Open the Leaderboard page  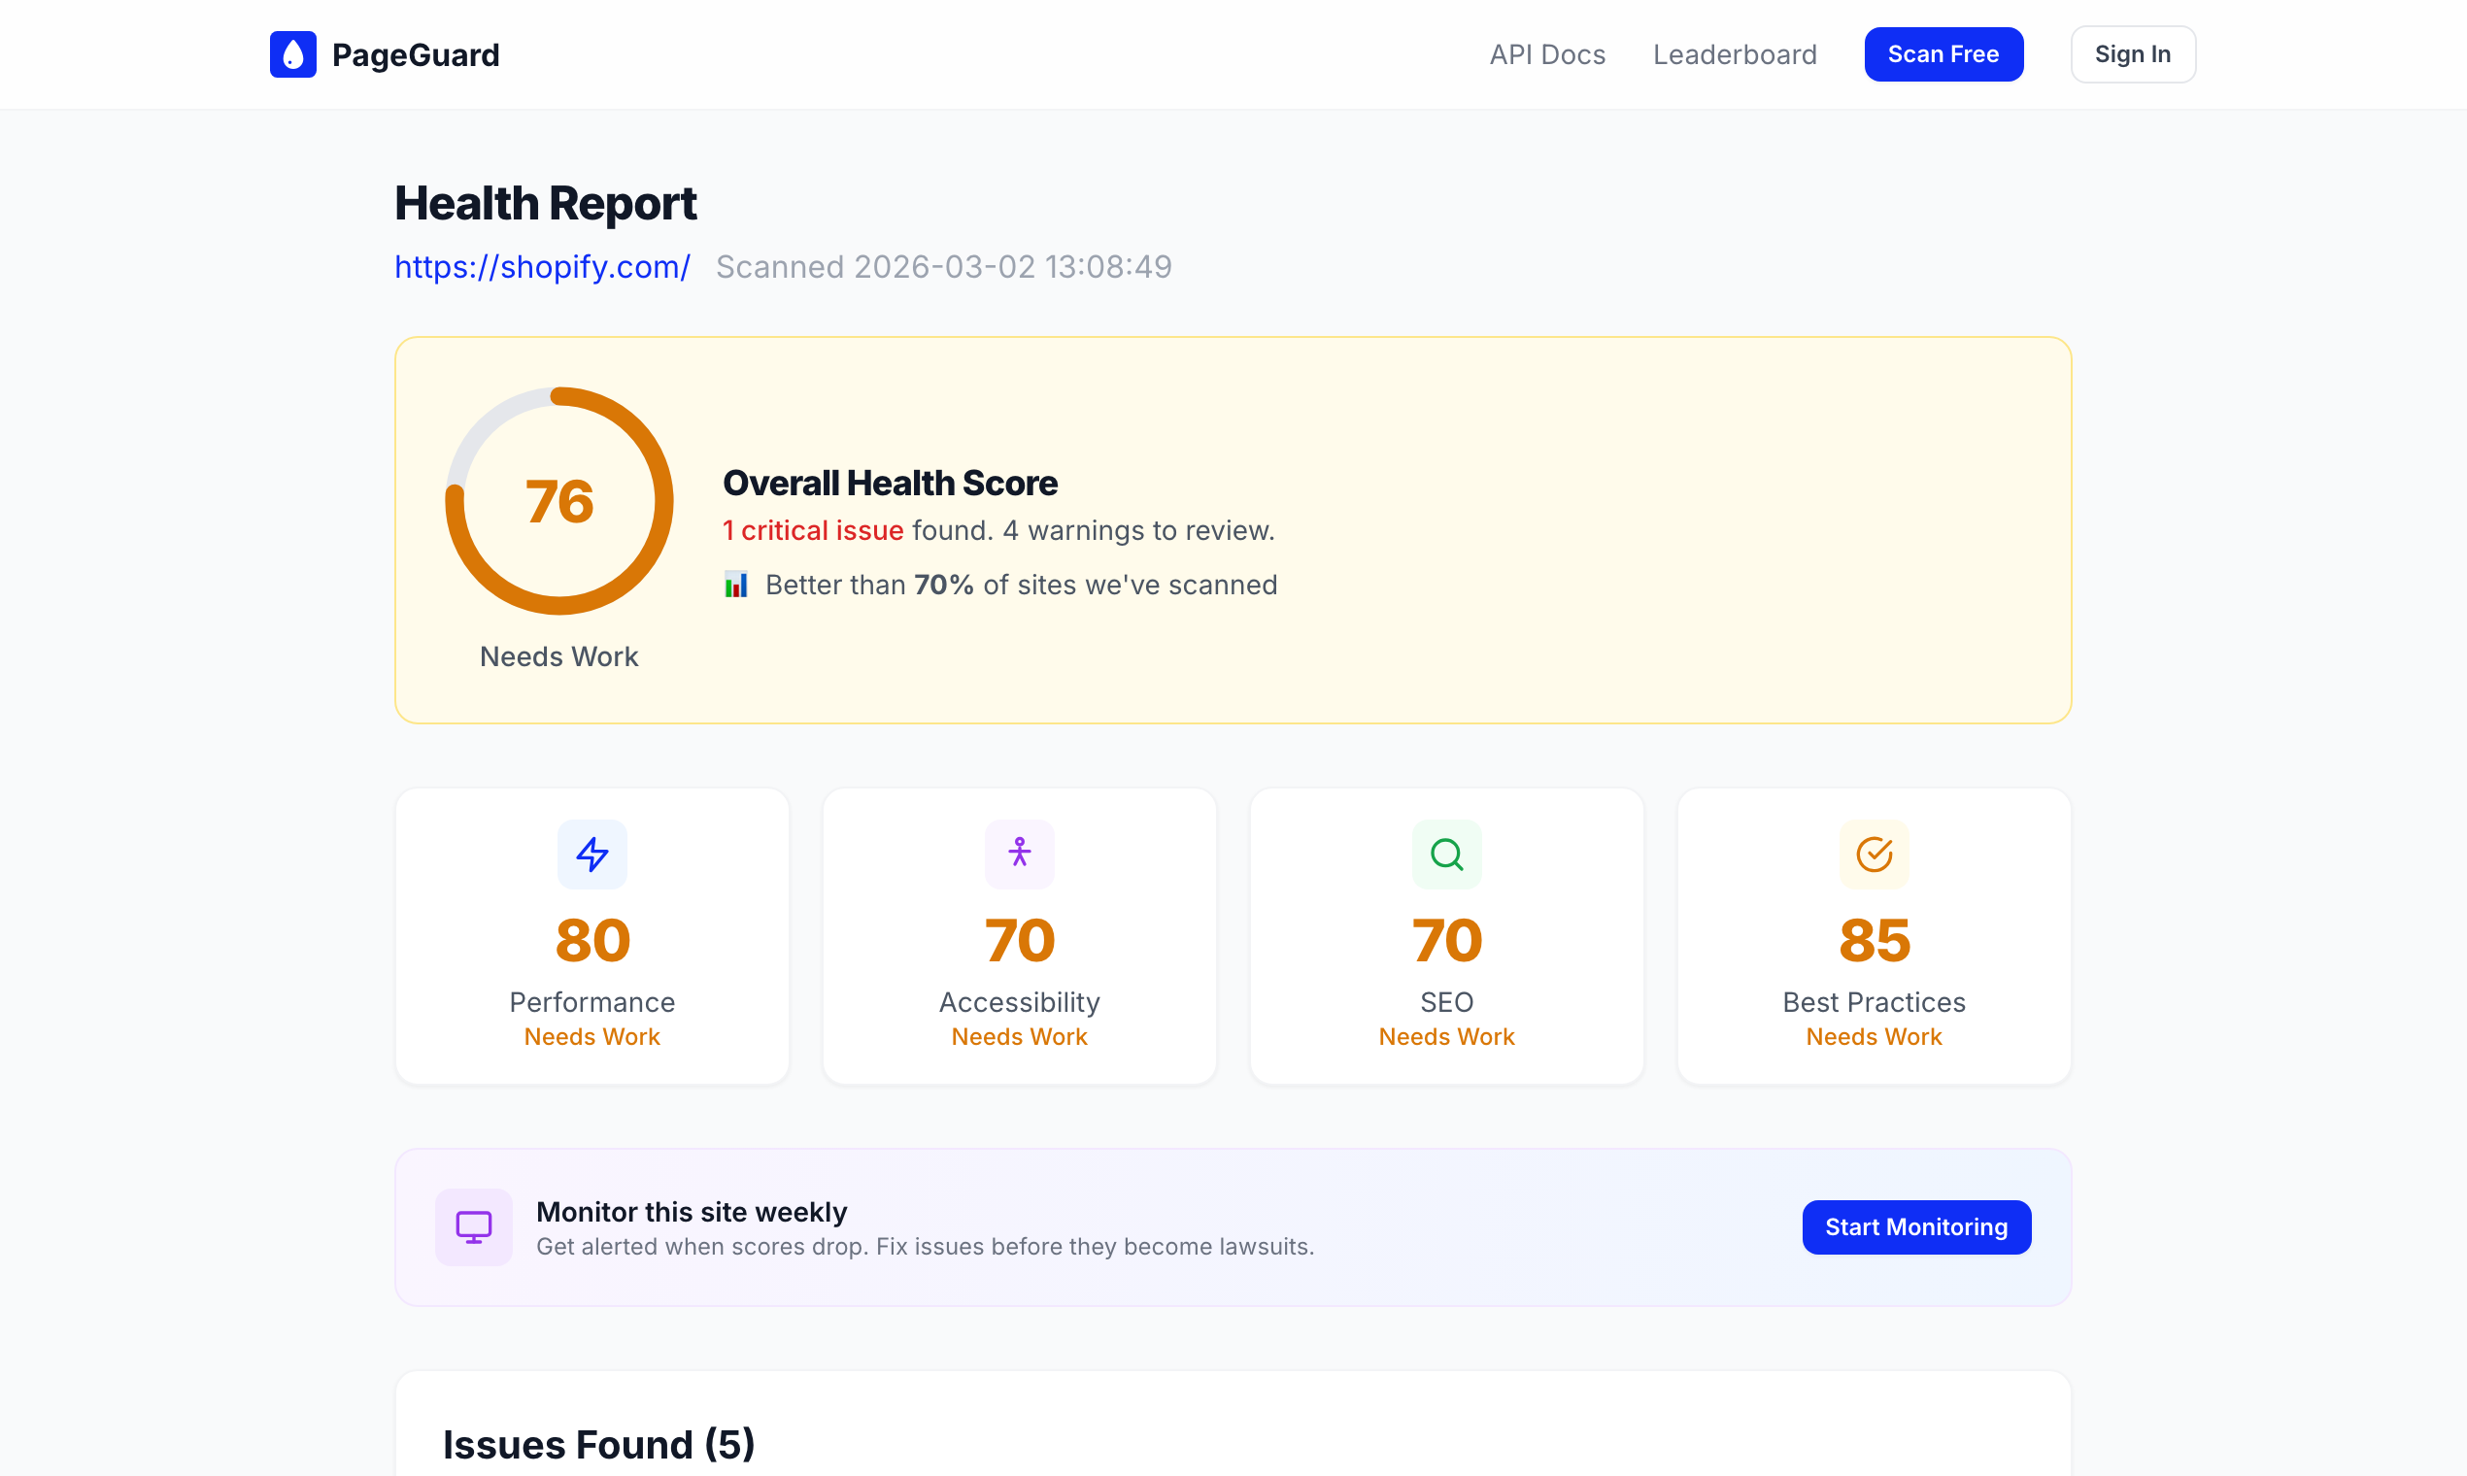1735,53
